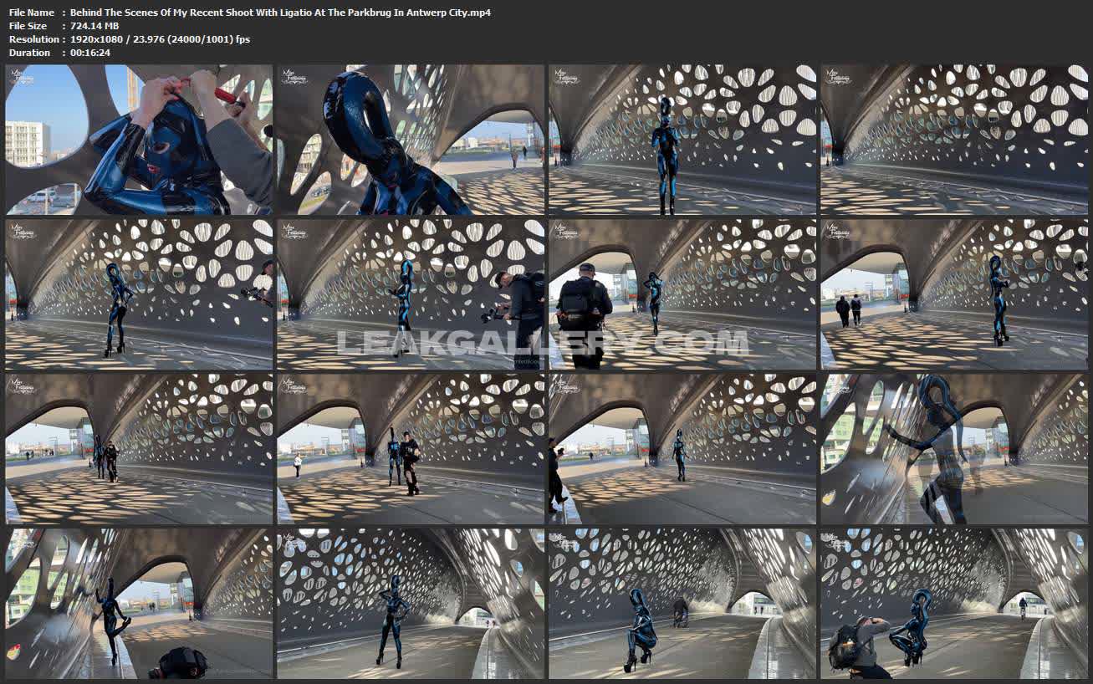Open the close-up thumbnail of the hood's ponytail ring
Screen dimensions: 1093x684
[411, 140]
